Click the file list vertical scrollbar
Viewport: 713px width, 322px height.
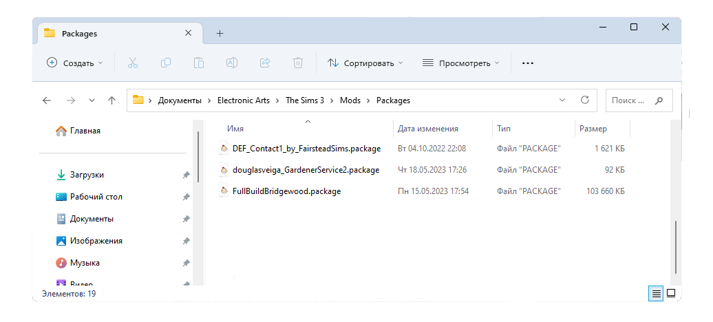tap(676, 248)
